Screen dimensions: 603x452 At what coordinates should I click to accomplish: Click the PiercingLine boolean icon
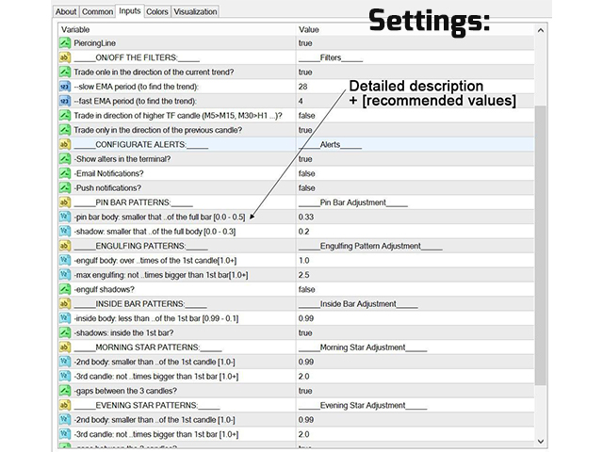tap(65, 43)
